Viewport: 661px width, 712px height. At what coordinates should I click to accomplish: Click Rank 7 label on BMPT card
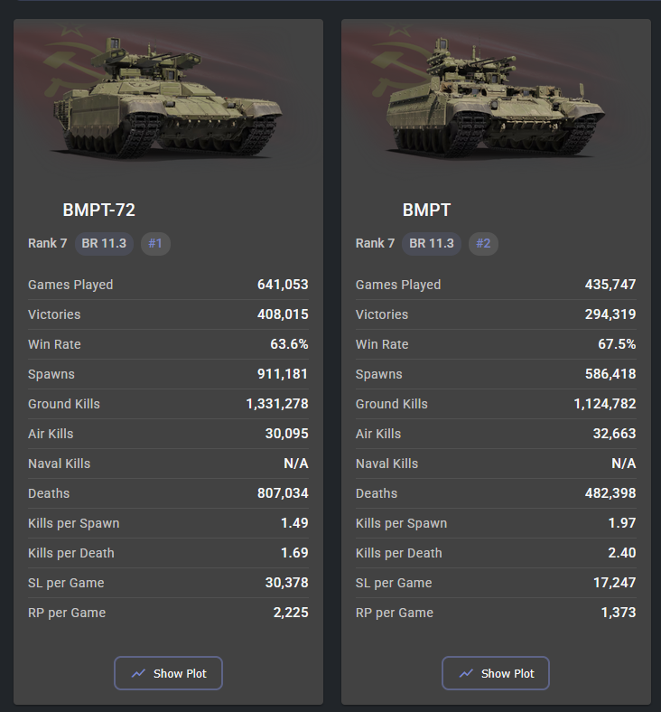(x=375, y=243)
